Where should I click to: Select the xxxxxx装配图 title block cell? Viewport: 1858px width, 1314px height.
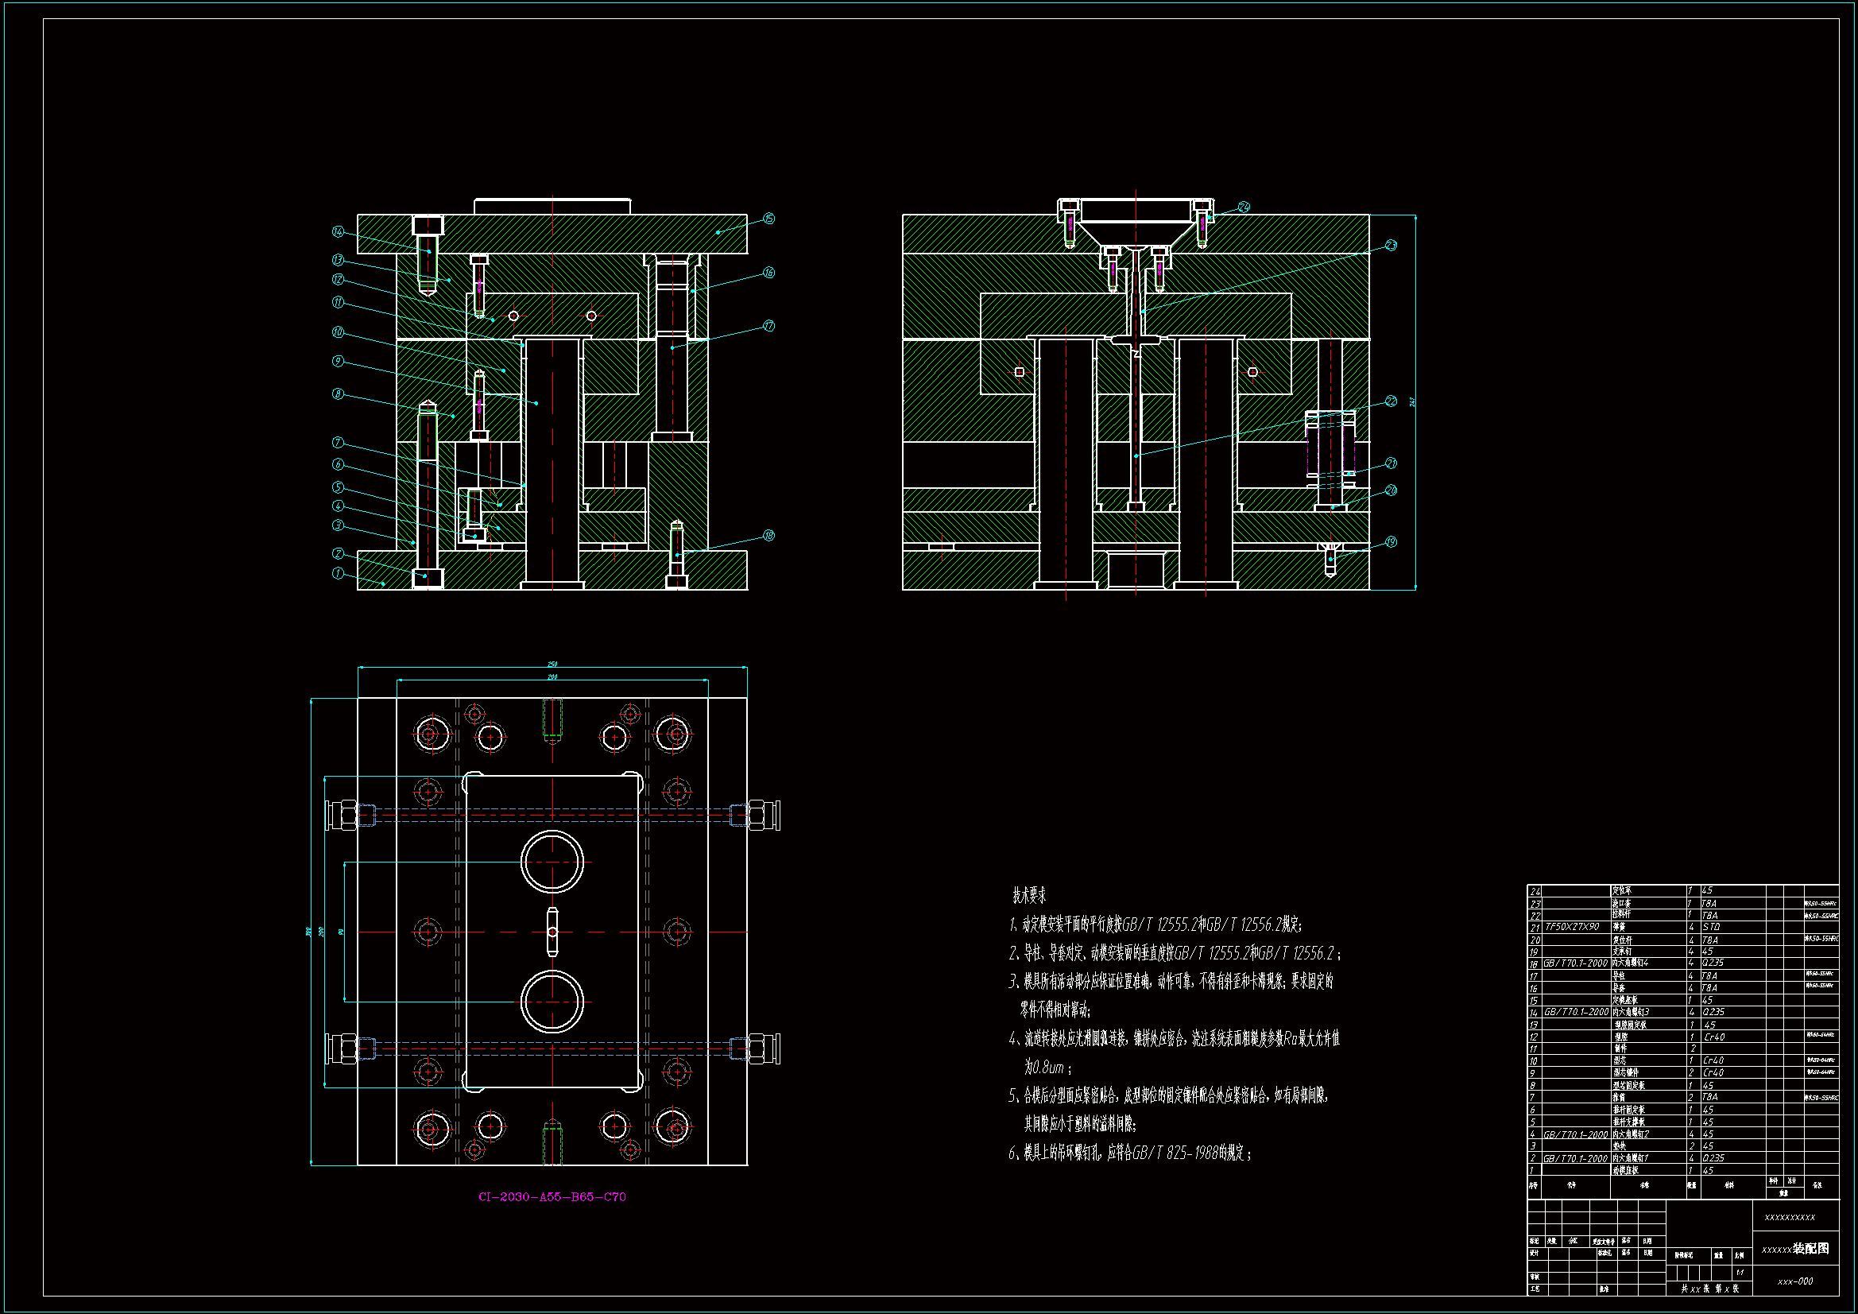(1795, 1250)
